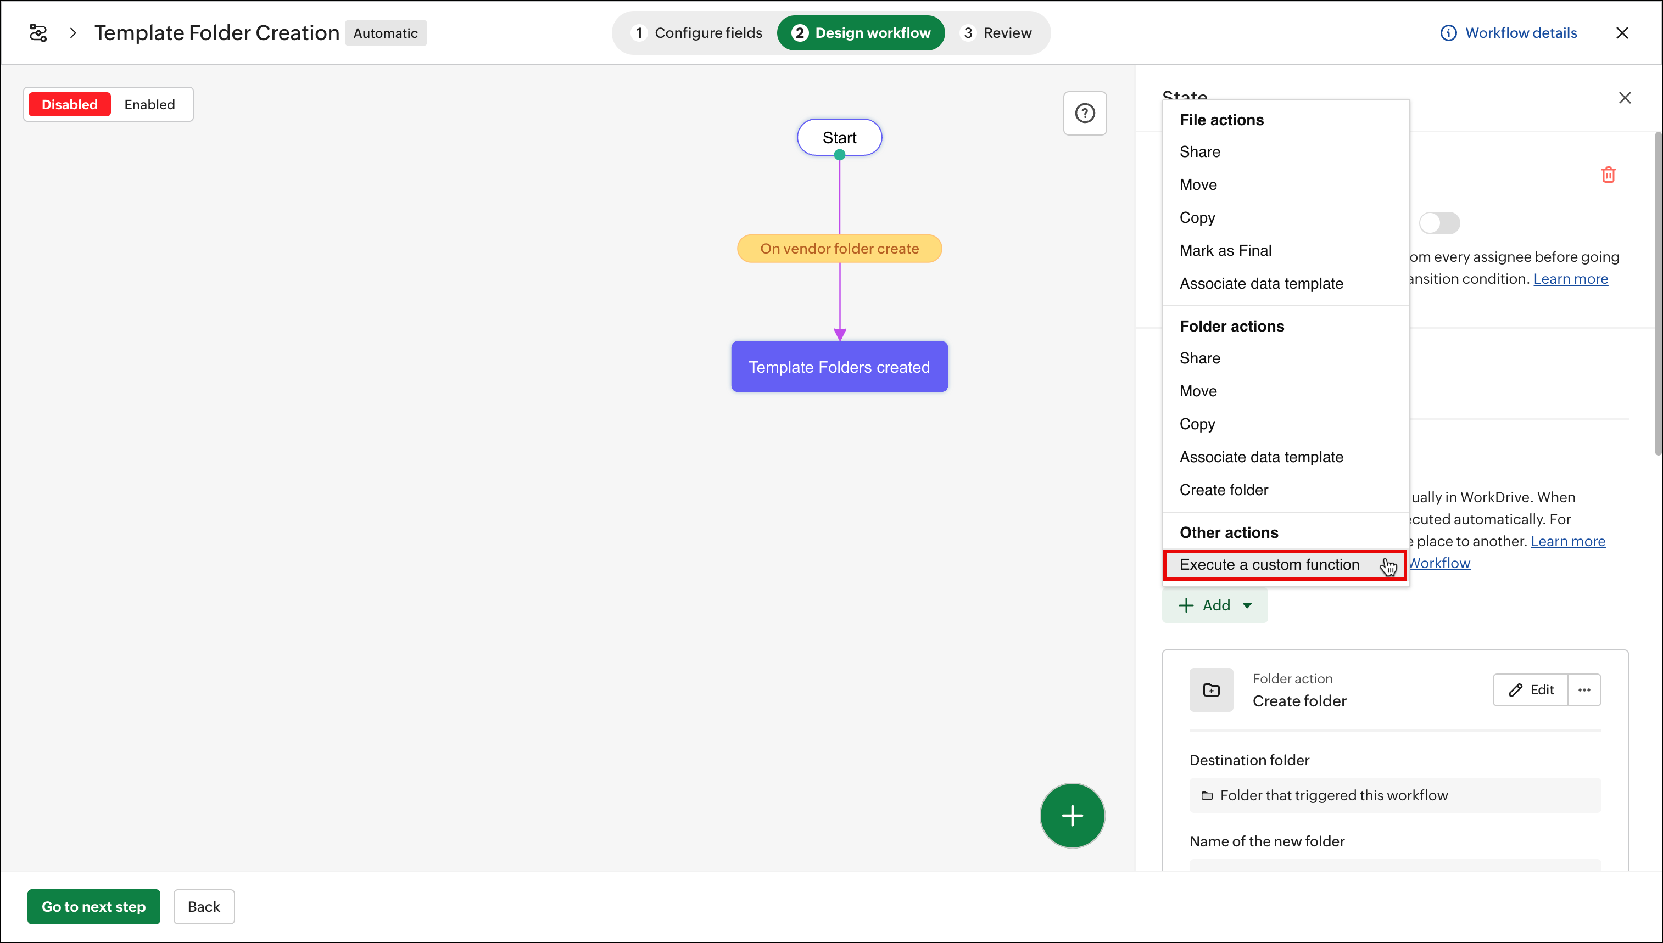Set the workflow status to Disabled

coord(69,104)
